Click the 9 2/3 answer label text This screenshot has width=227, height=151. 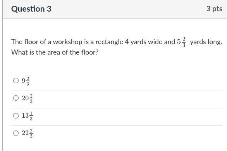click(x=26, y=81)
